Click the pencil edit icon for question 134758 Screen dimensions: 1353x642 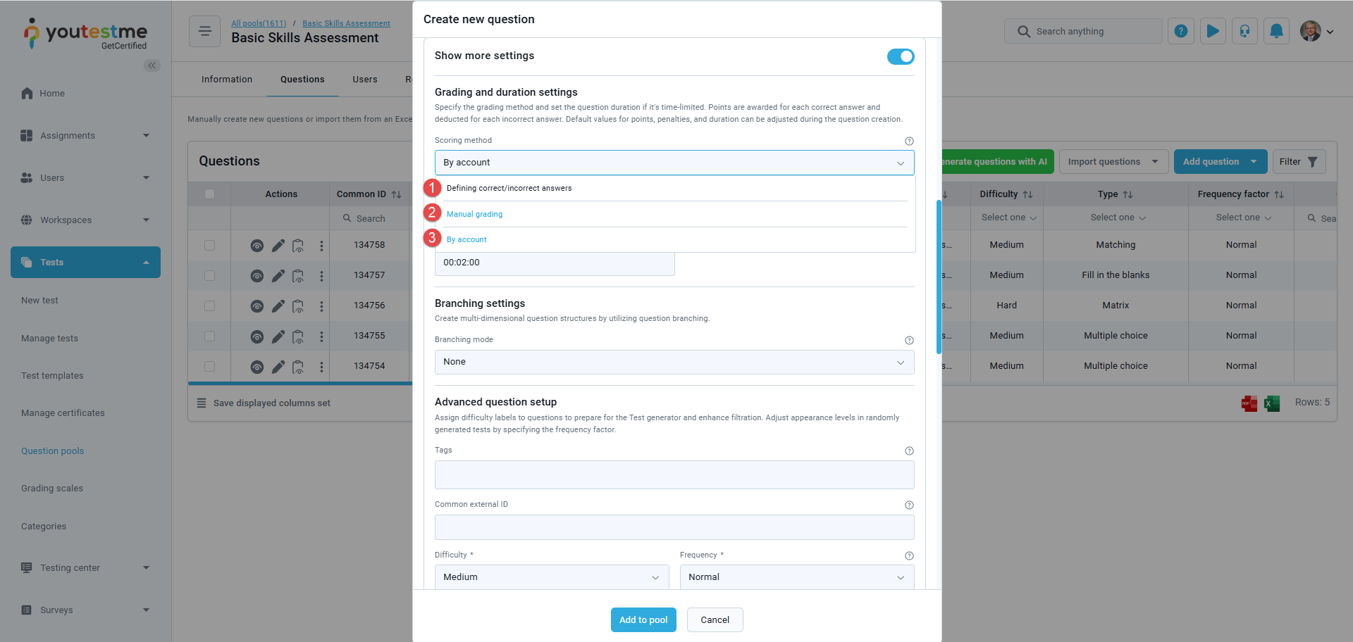278,245
